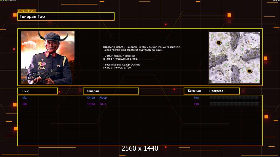This screenshot has width=280, height=157.
Task: Click the 'Прогресс' column header
Action: 216,91
